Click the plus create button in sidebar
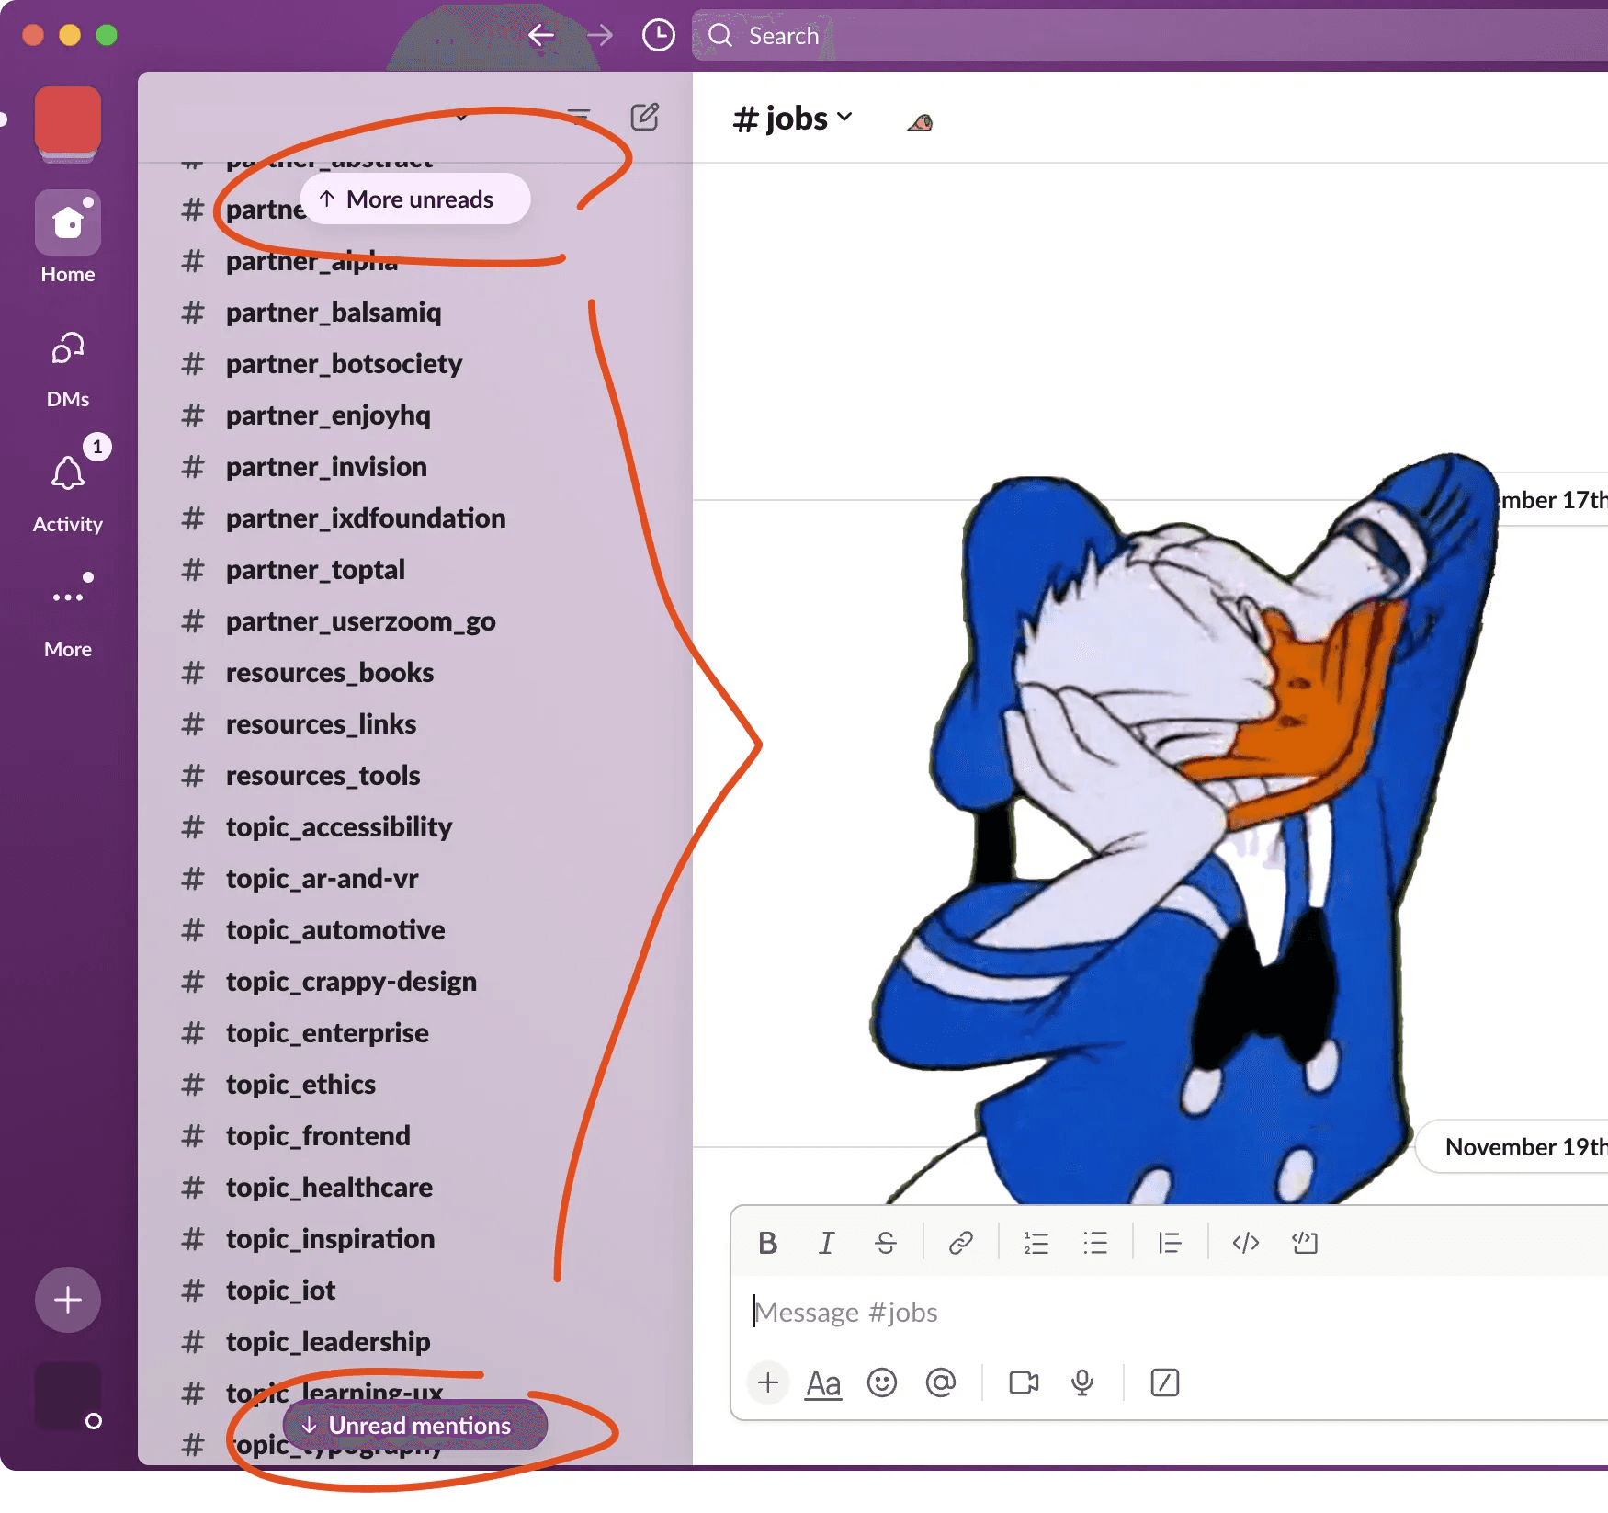The image size is (1608, 1513). 68,1300
